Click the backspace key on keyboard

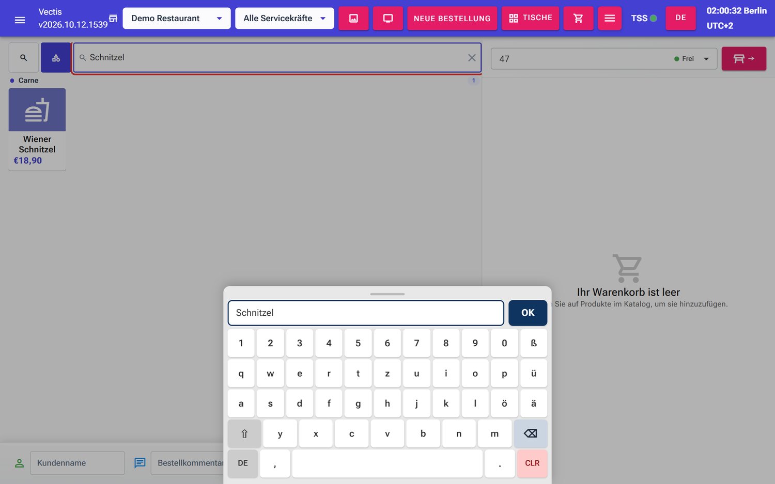pyautogui.click(x=531, y=433)
